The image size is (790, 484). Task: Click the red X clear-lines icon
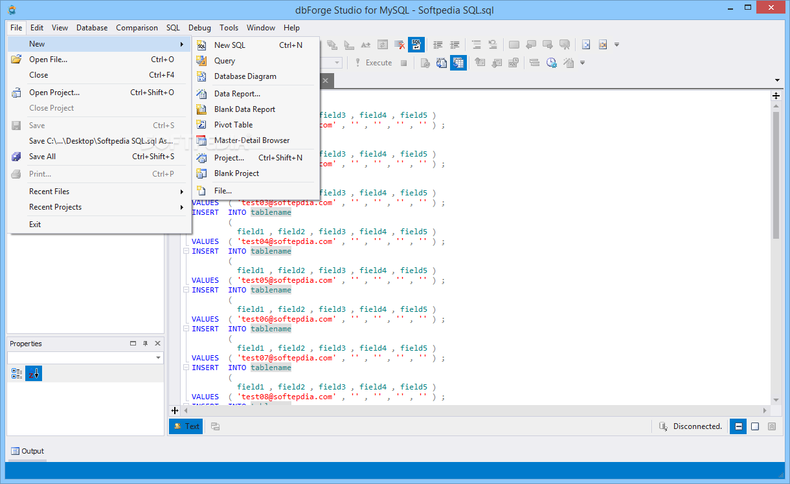pyautogui.click(x=400, y=45)
